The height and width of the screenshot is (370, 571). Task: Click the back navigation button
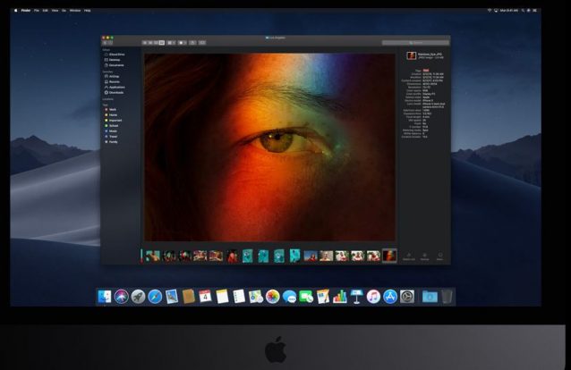(x=106, y=42)
